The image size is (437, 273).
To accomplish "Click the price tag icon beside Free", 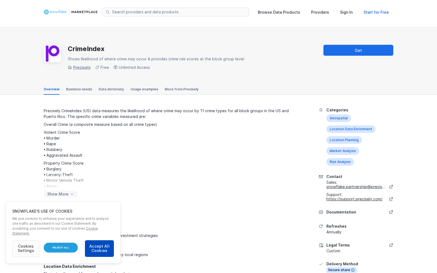I will click(x=97, y=67).
